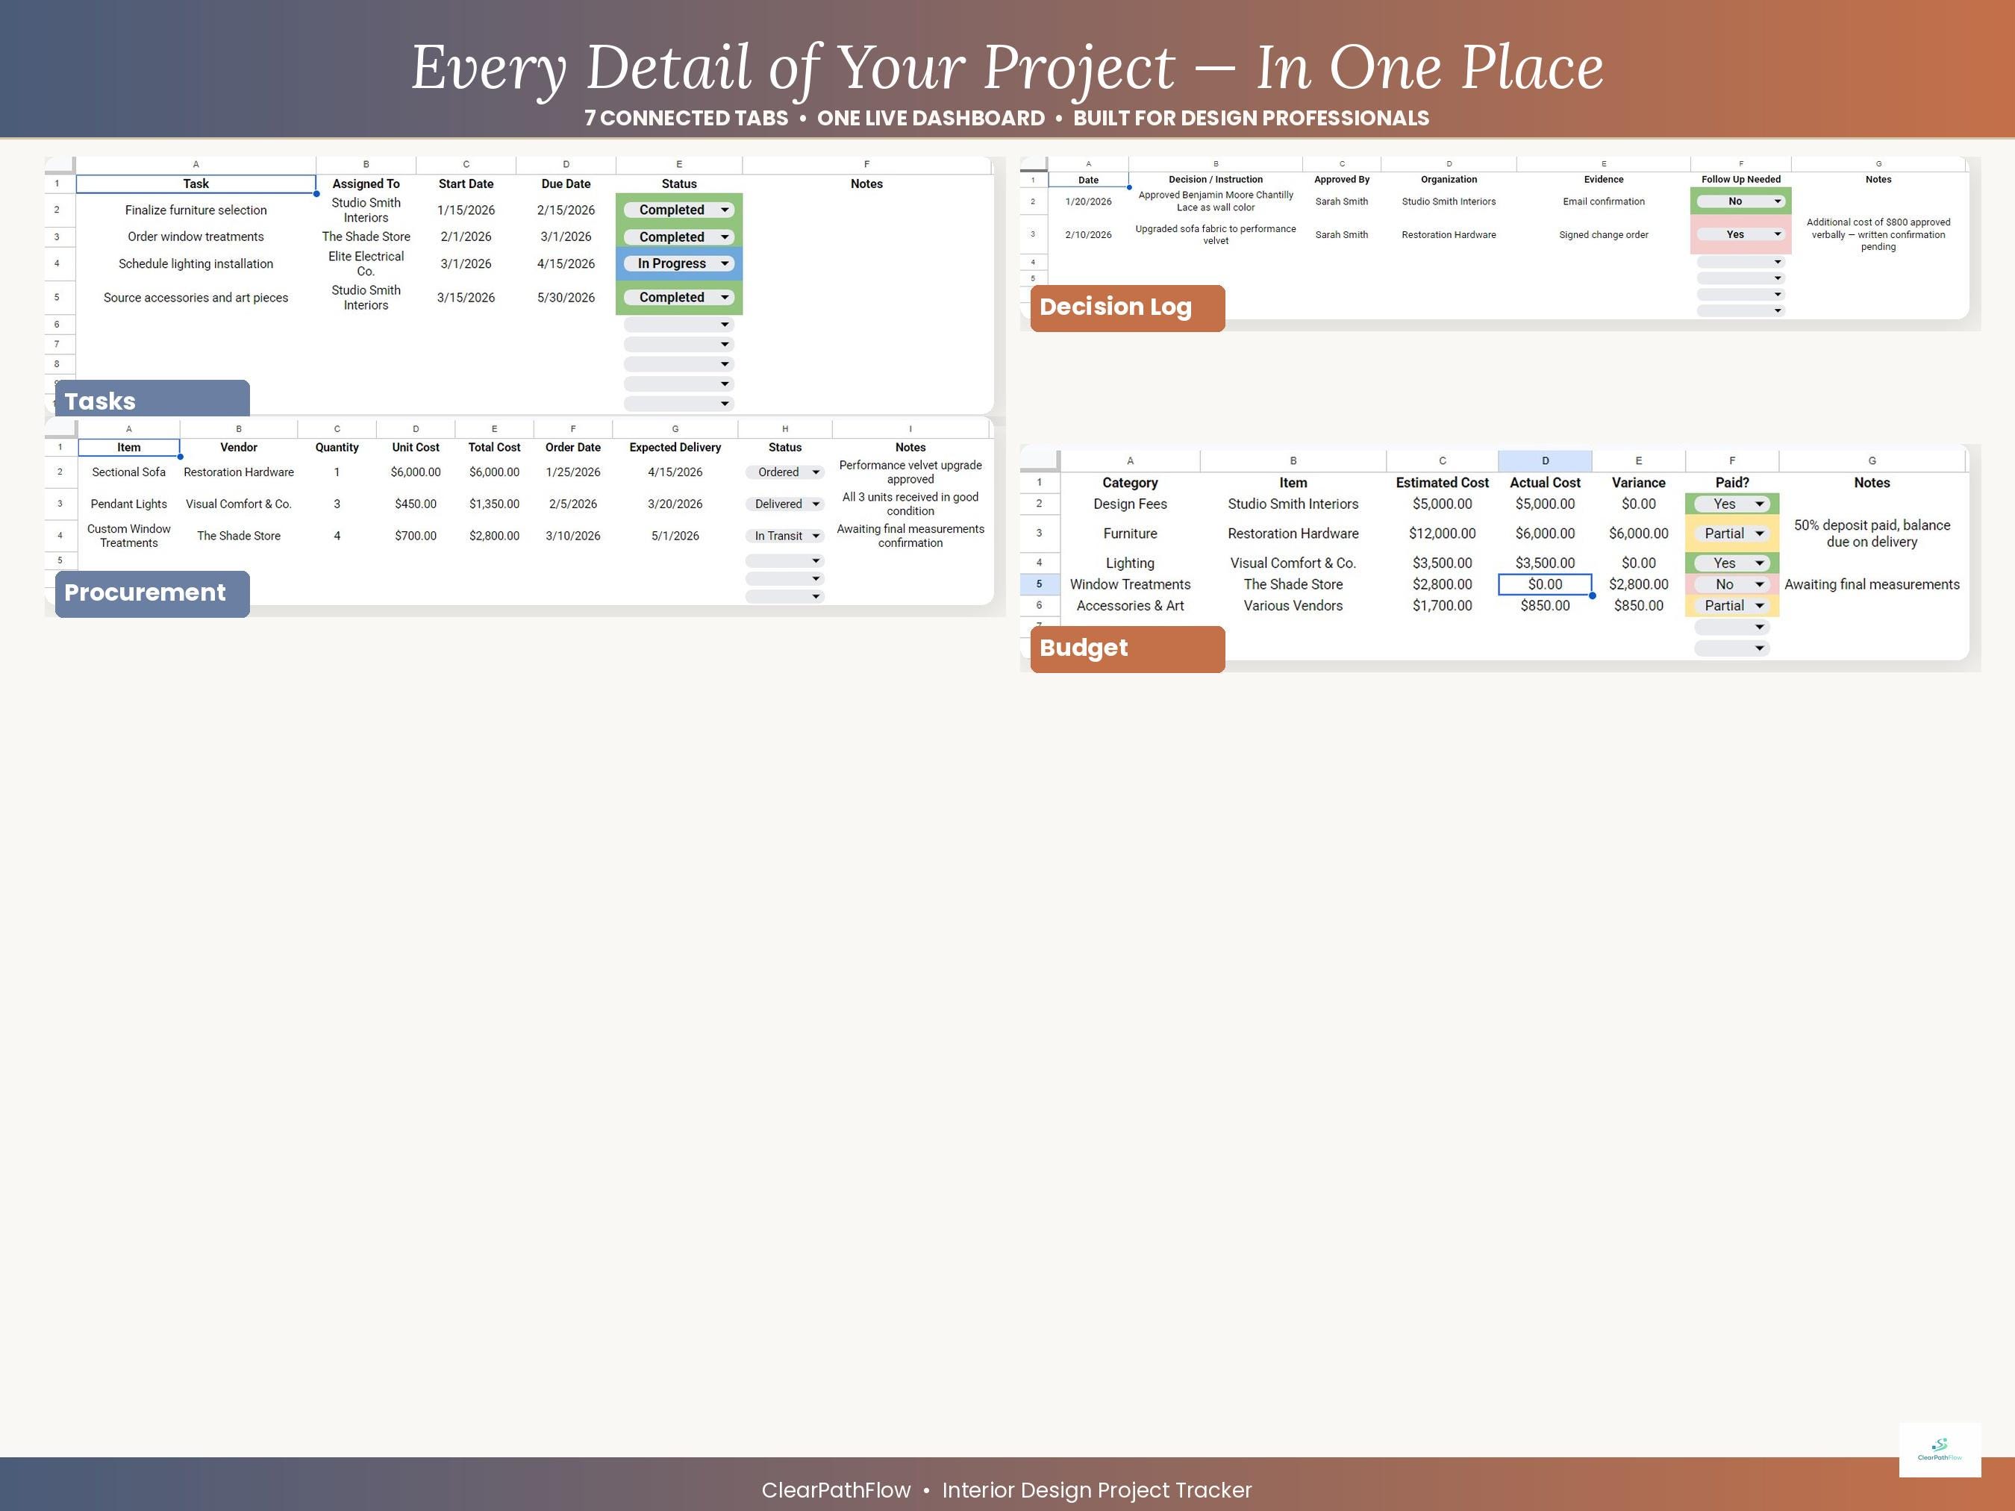Screen dimensions: 2015x1511
Task: Open the Follow Up Needed 'Yes' dropdown
Action: [x=1740, y=234]
